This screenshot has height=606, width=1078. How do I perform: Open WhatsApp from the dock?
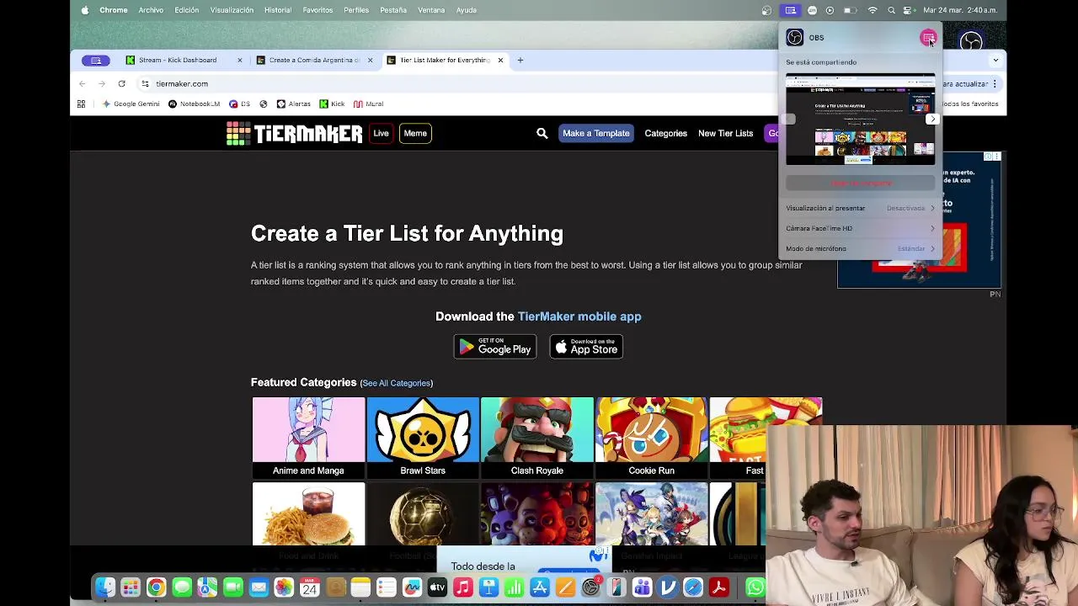point(755,587)
